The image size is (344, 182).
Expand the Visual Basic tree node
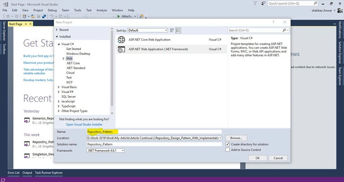(59, 87)
